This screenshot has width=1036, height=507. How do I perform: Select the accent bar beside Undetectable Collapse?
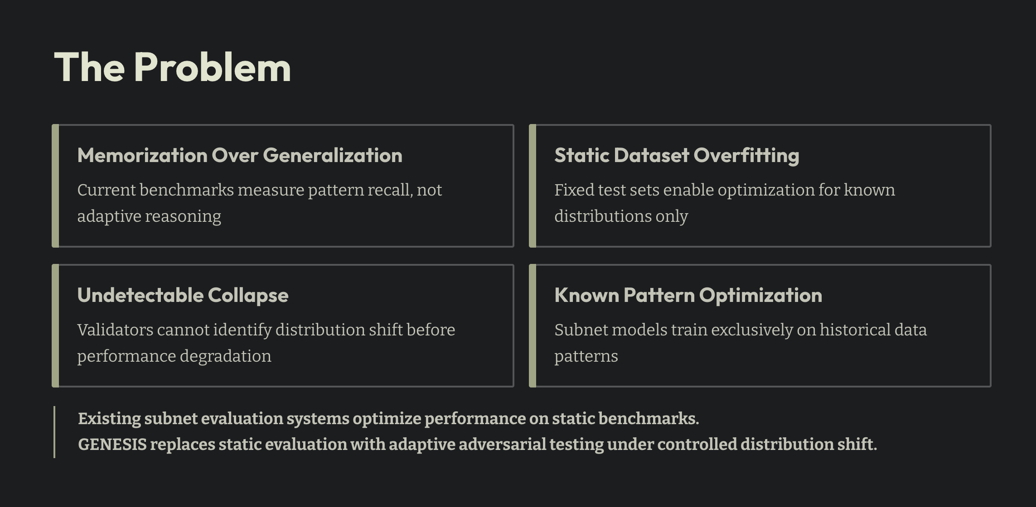coord(55,325)
